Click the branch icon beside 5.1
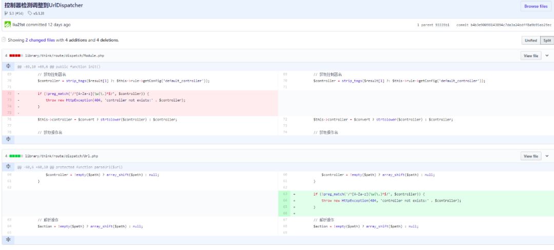554x250 pixels. [6, 13]
